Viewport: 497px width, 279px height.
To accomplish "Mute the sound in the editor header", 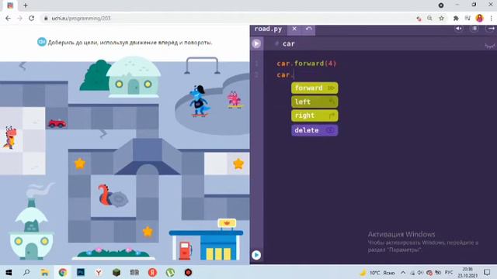I will coord(459,29).
